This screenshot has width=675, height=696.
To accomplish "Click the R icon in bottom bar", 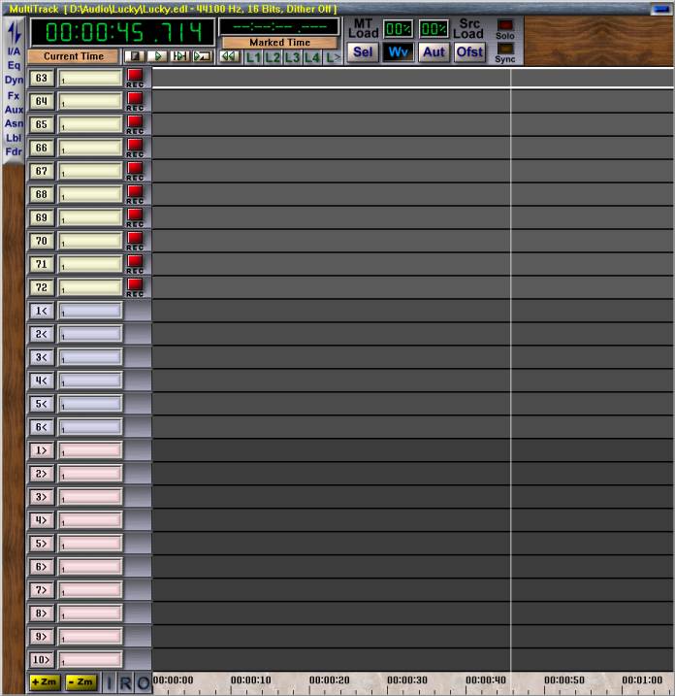I will click(125, 683).
